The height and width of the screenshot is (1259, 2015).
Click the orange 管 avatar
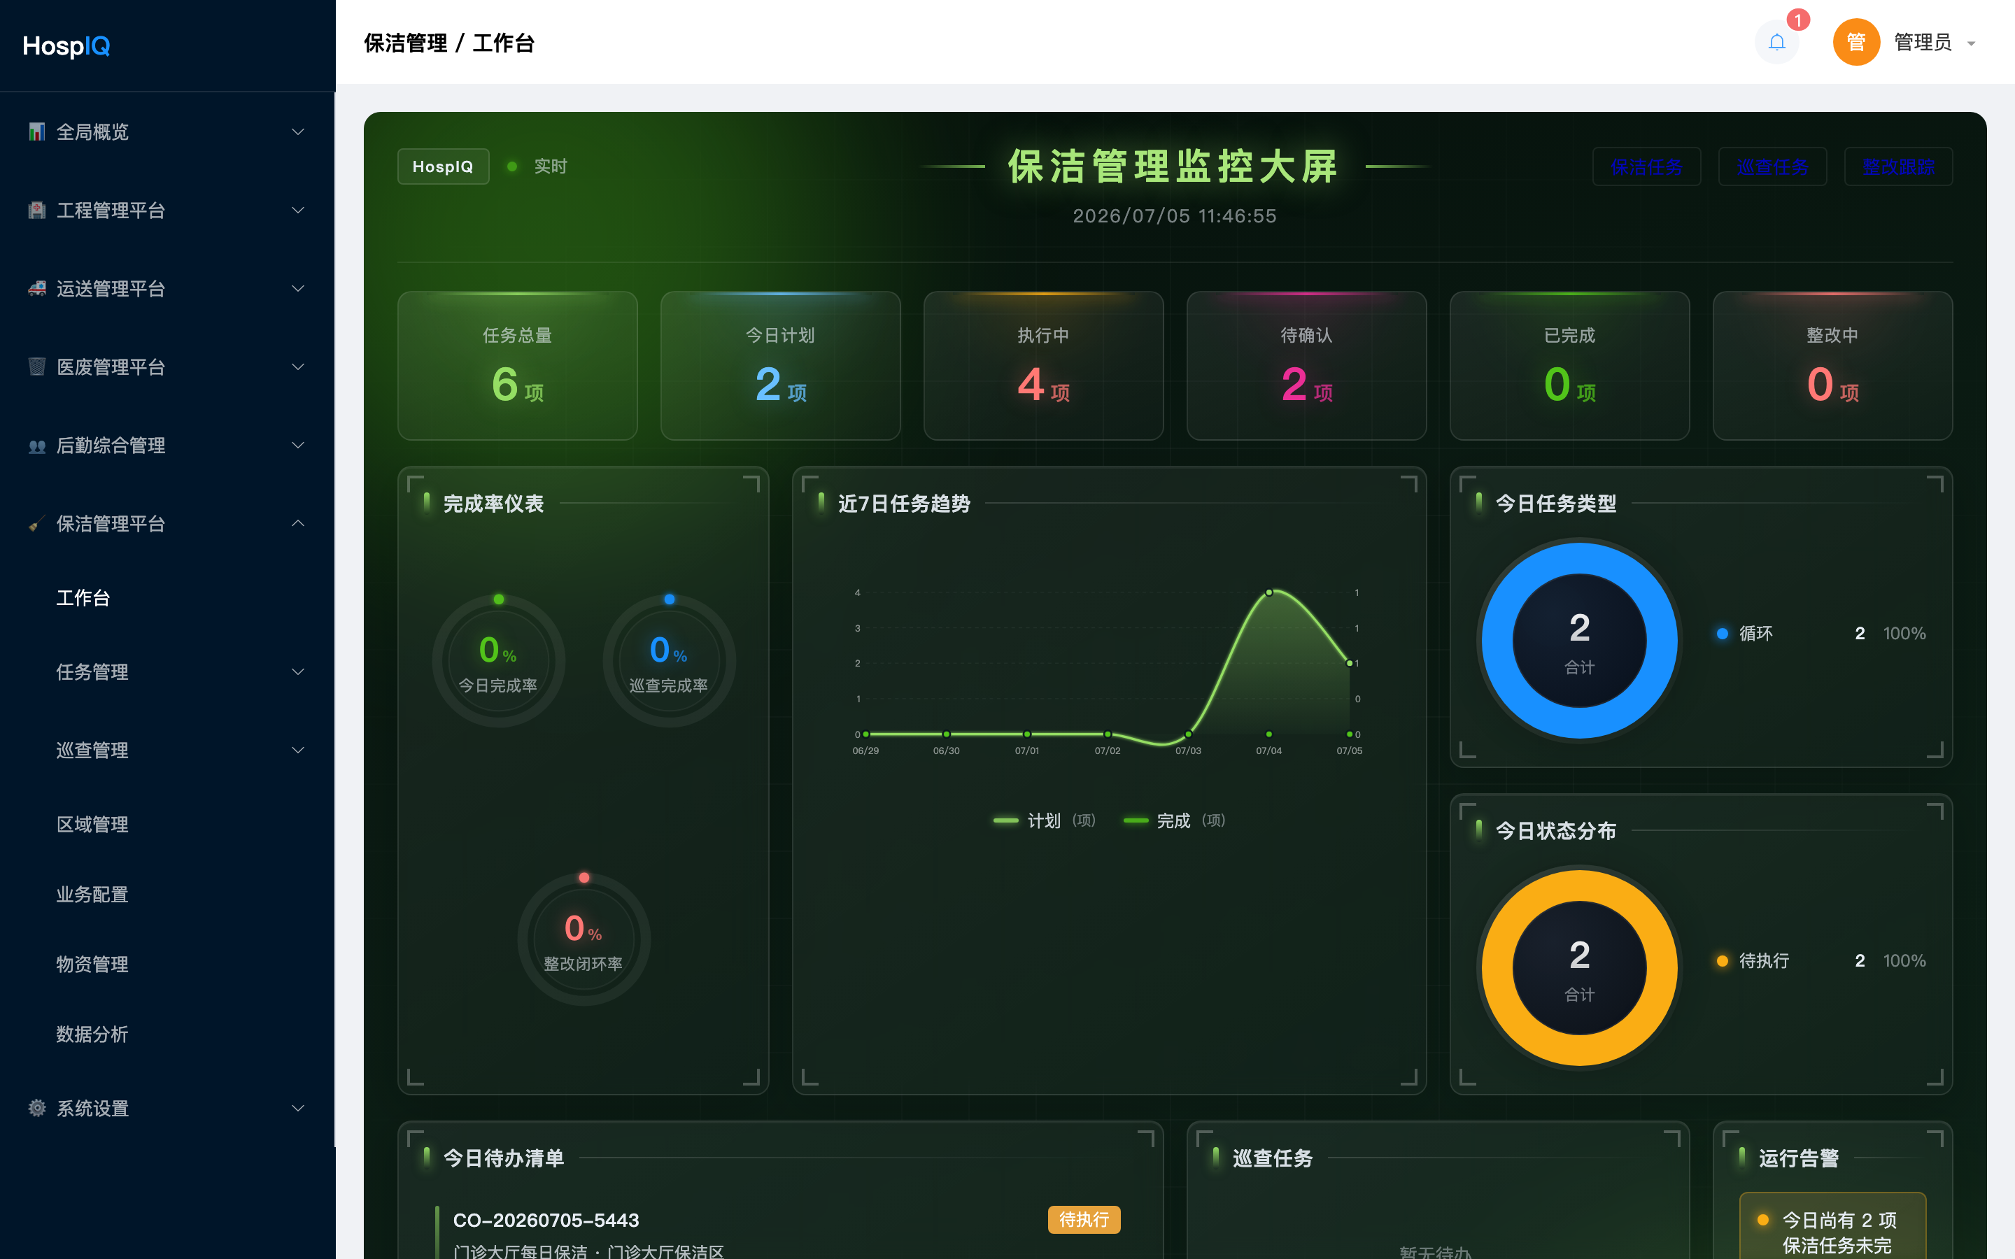pos(1856,42)
